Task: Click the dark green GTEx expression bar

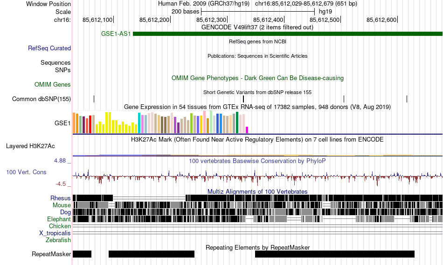Action: (237, 122)
